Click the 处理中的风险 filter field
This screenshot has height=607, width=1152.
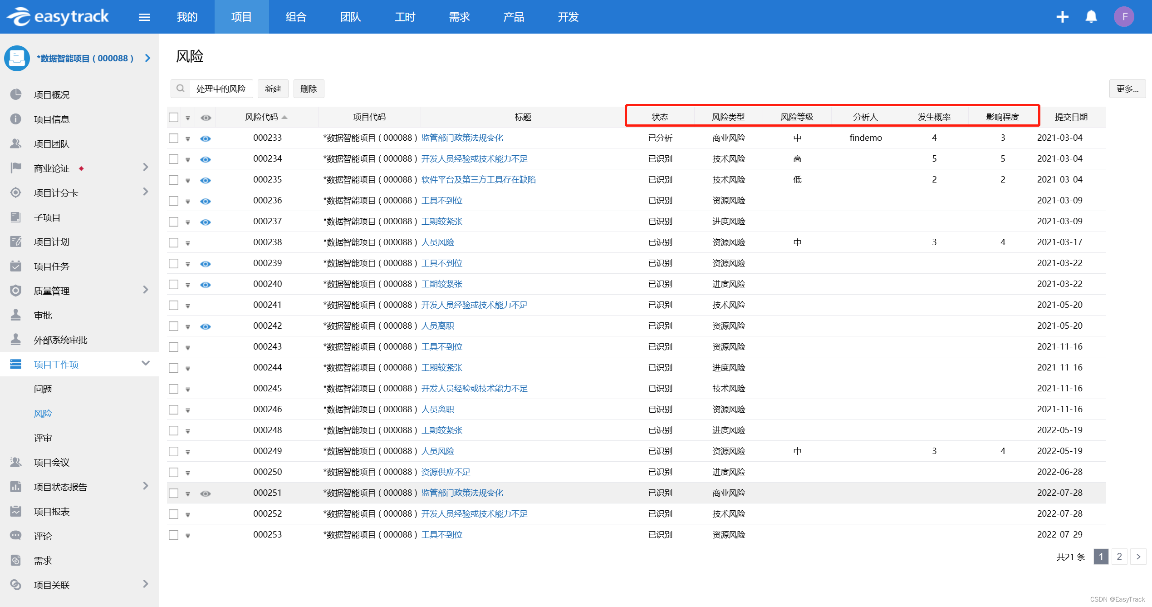pyautogui.click(x=221, y=89)
